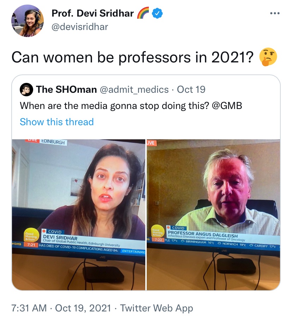Click the main tweet text about professors
This screenshot has height=322, width=292.
133,57
